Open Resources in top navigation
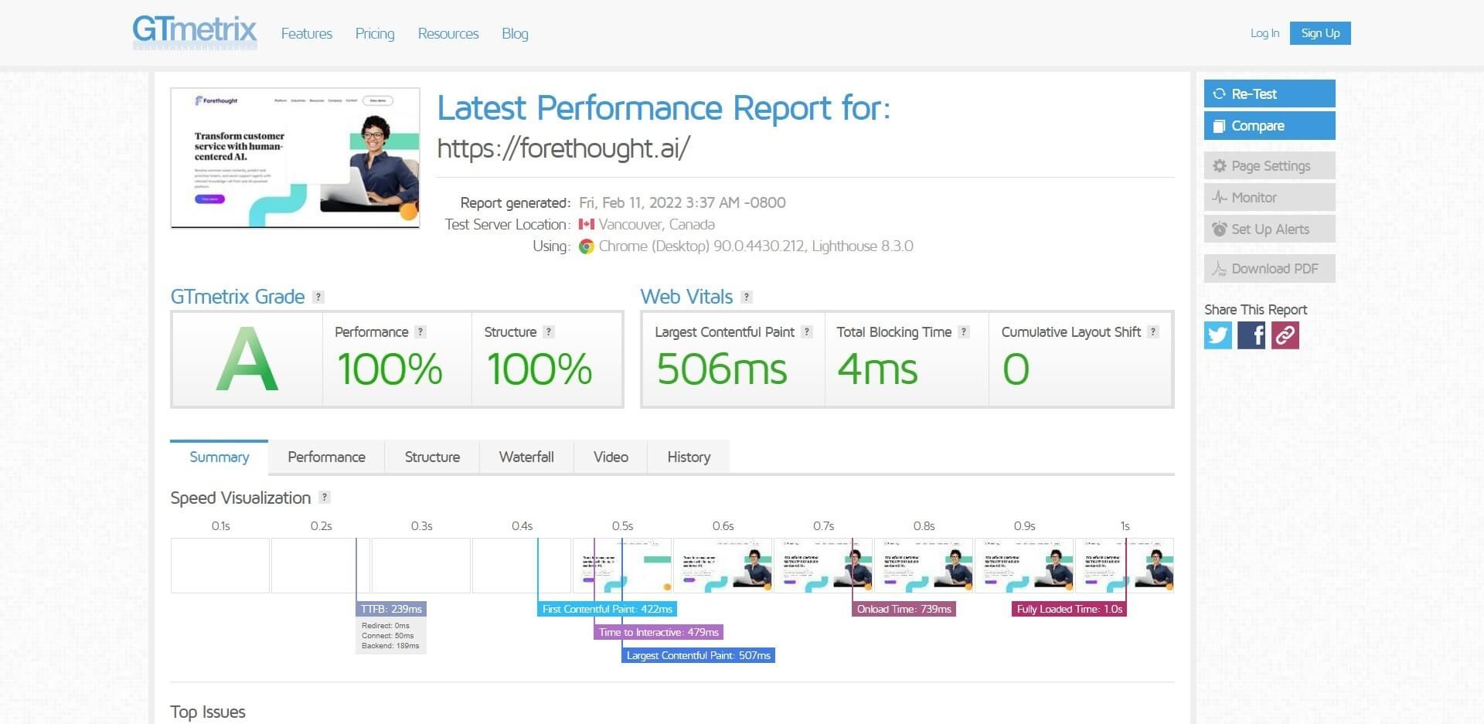The height and width of the screenshot is (724, 1484). [x=448, y=33]
